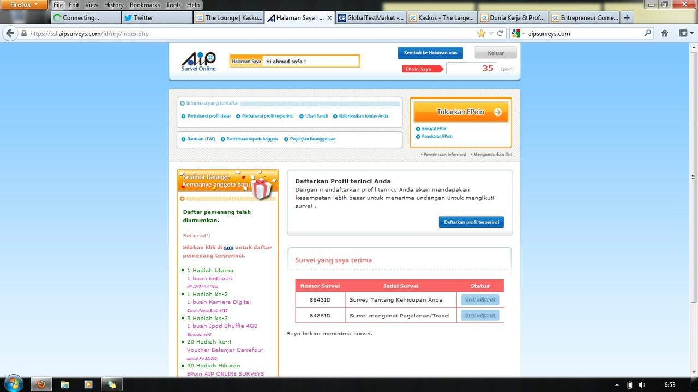The width and height of the screenshot is (698, 392).
Task: Click the volume speaker tray icon
Action: [x=642, y=384]
